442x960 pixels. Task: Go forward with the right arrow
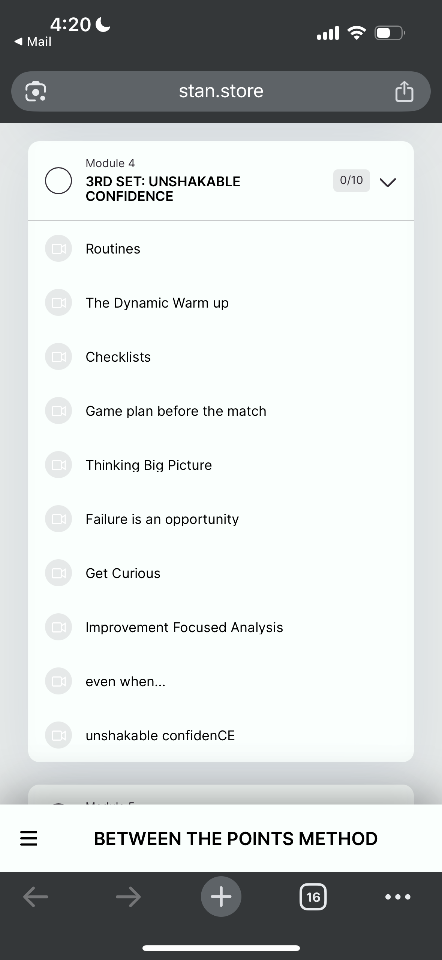point(128,897)
